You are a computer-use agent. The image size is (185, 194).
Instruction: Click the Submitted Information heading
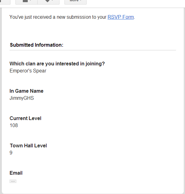pyautogui.click(x=36, y=45)
